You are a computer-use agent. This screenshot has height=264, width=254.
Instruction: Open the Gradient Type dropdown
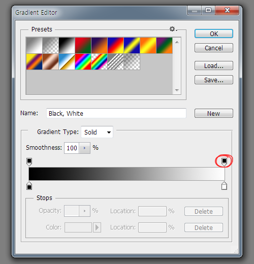click(97, 132)
